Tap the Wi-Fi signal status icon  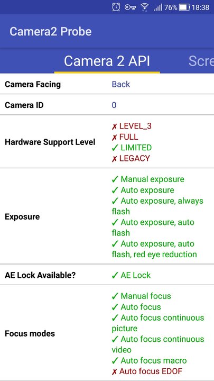pos(145,7)
